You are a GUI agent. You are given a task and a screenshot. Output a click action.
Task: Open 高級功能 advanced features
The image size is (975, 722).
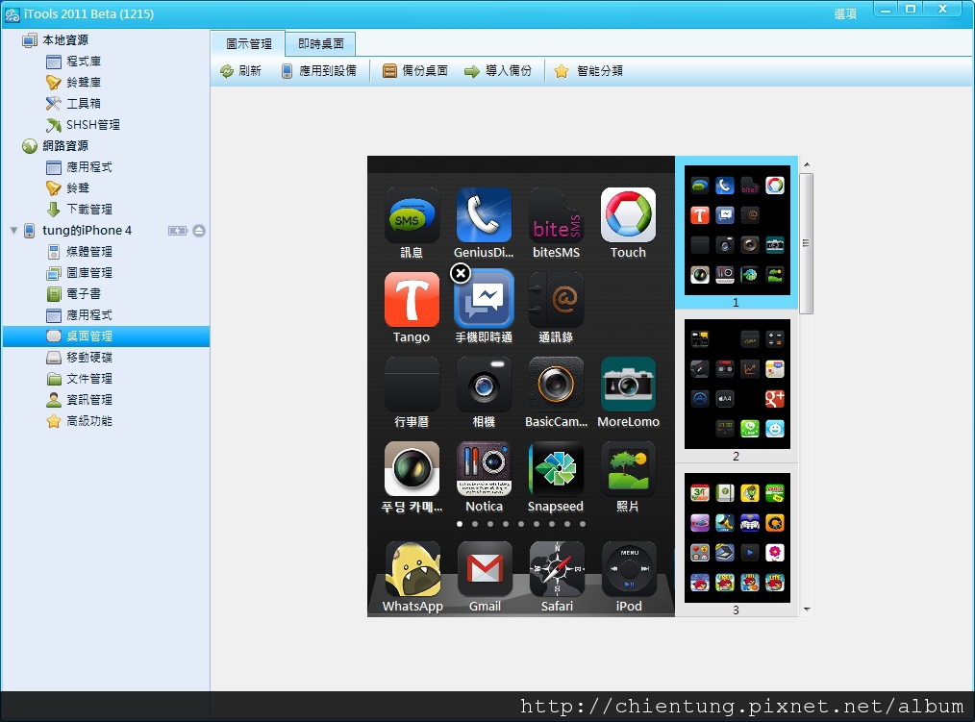tap(88, 421)
